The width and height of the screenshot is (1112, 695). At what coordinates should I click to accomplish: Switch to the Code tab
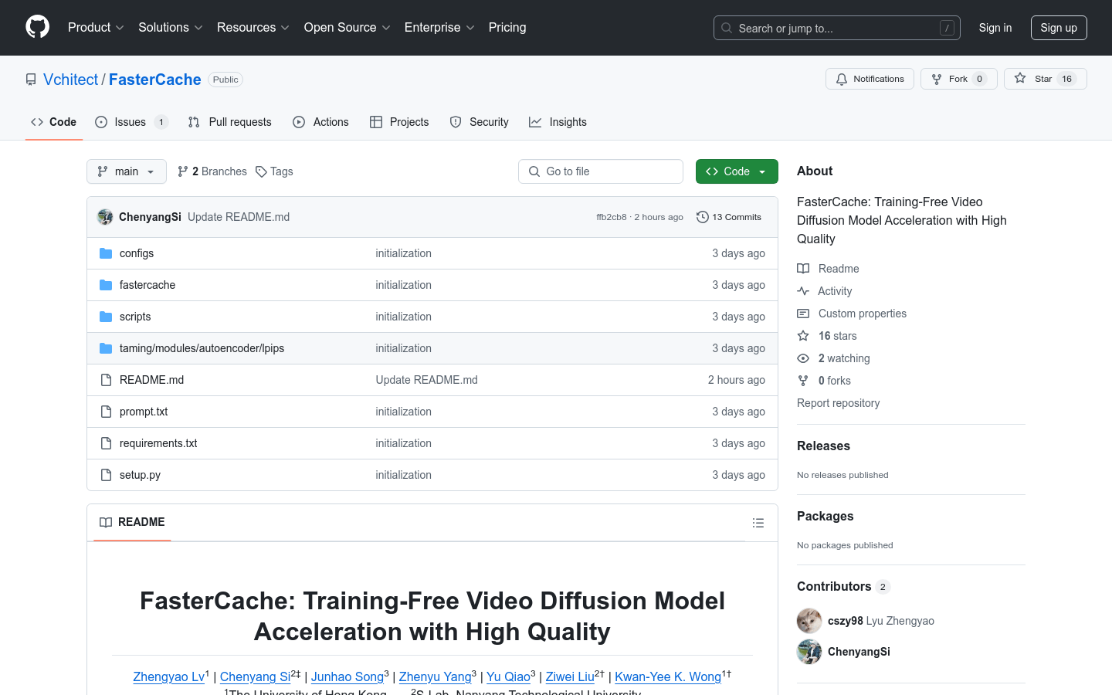pyautogui.click(x=54, y=122)
